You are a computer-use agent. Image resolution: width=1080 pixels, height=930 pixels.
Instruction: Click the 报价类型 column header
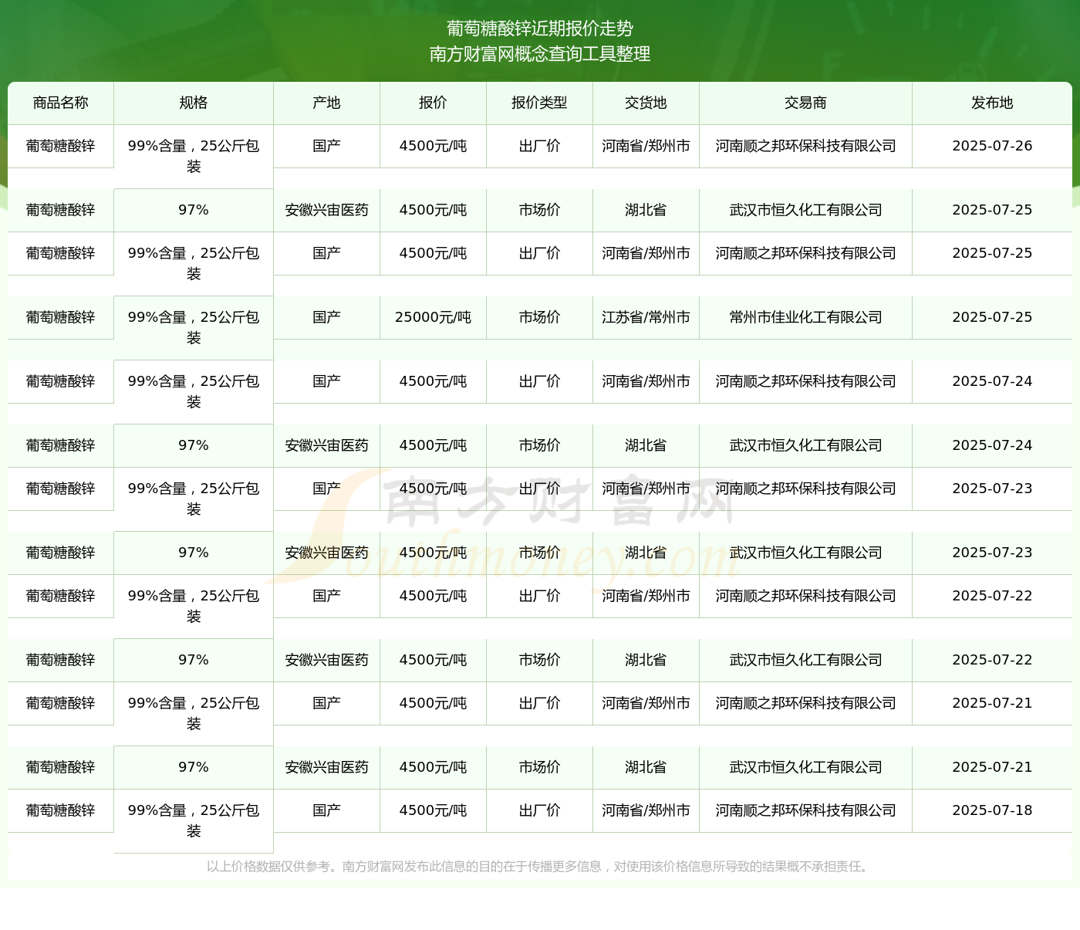(x=539, y=103)
